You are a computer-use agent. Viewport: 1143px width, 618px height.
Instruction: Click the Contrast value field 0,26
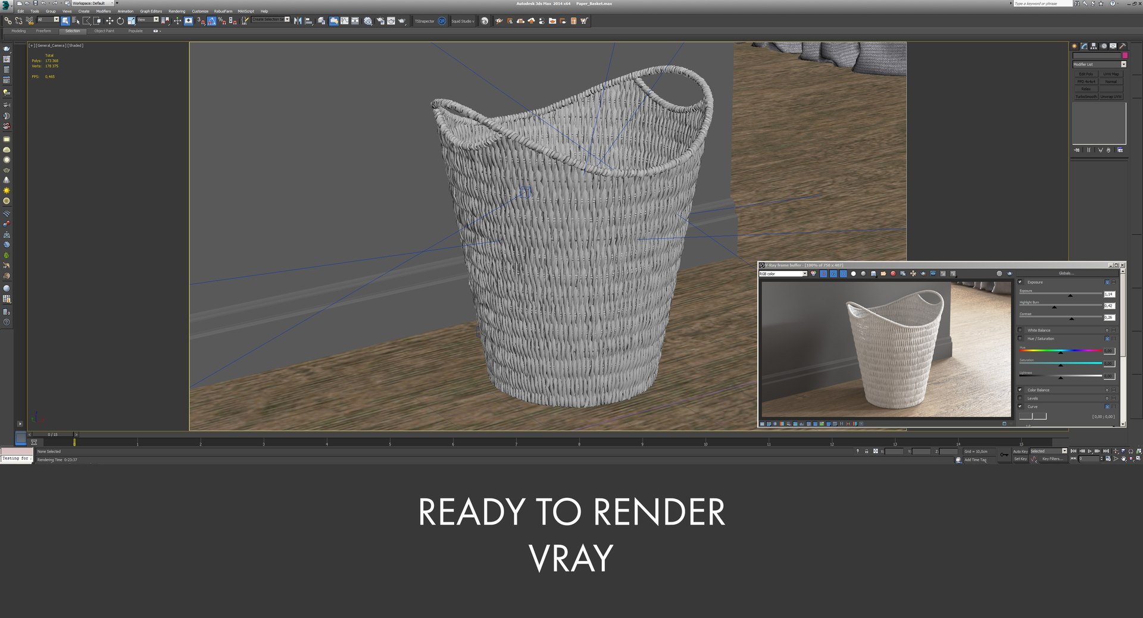[x=1109, y=317]
